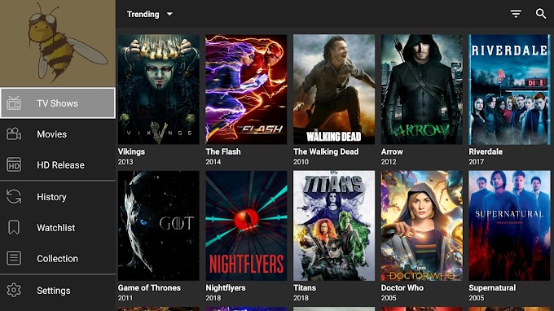
Task: Click the Settings gear icon
Action: click(14, 290)
